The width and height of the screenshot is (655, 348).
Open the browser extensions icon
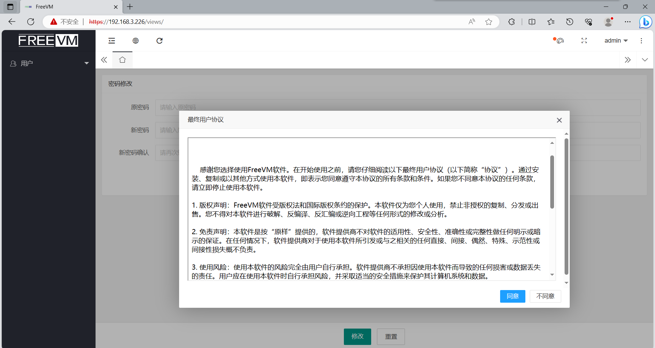(511, 22)
